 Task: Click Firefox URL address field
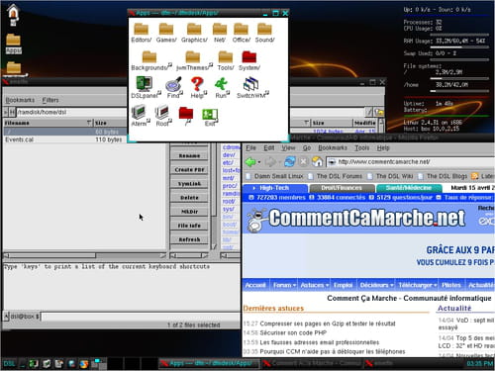[x=411, y=162]
